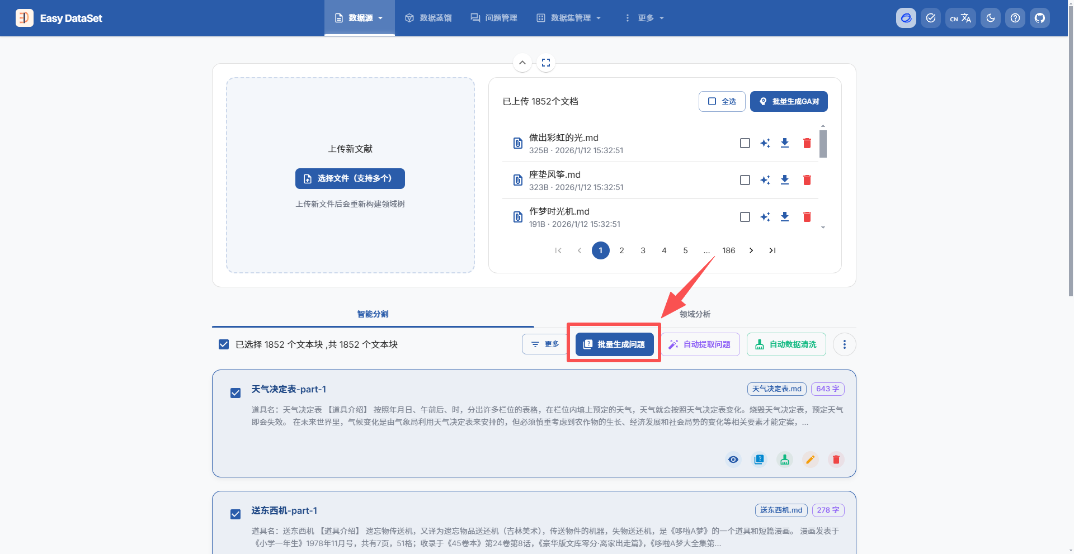Open the 问题管理 navigation item
The image size is (1074, 554).
[x=494, y=18]
